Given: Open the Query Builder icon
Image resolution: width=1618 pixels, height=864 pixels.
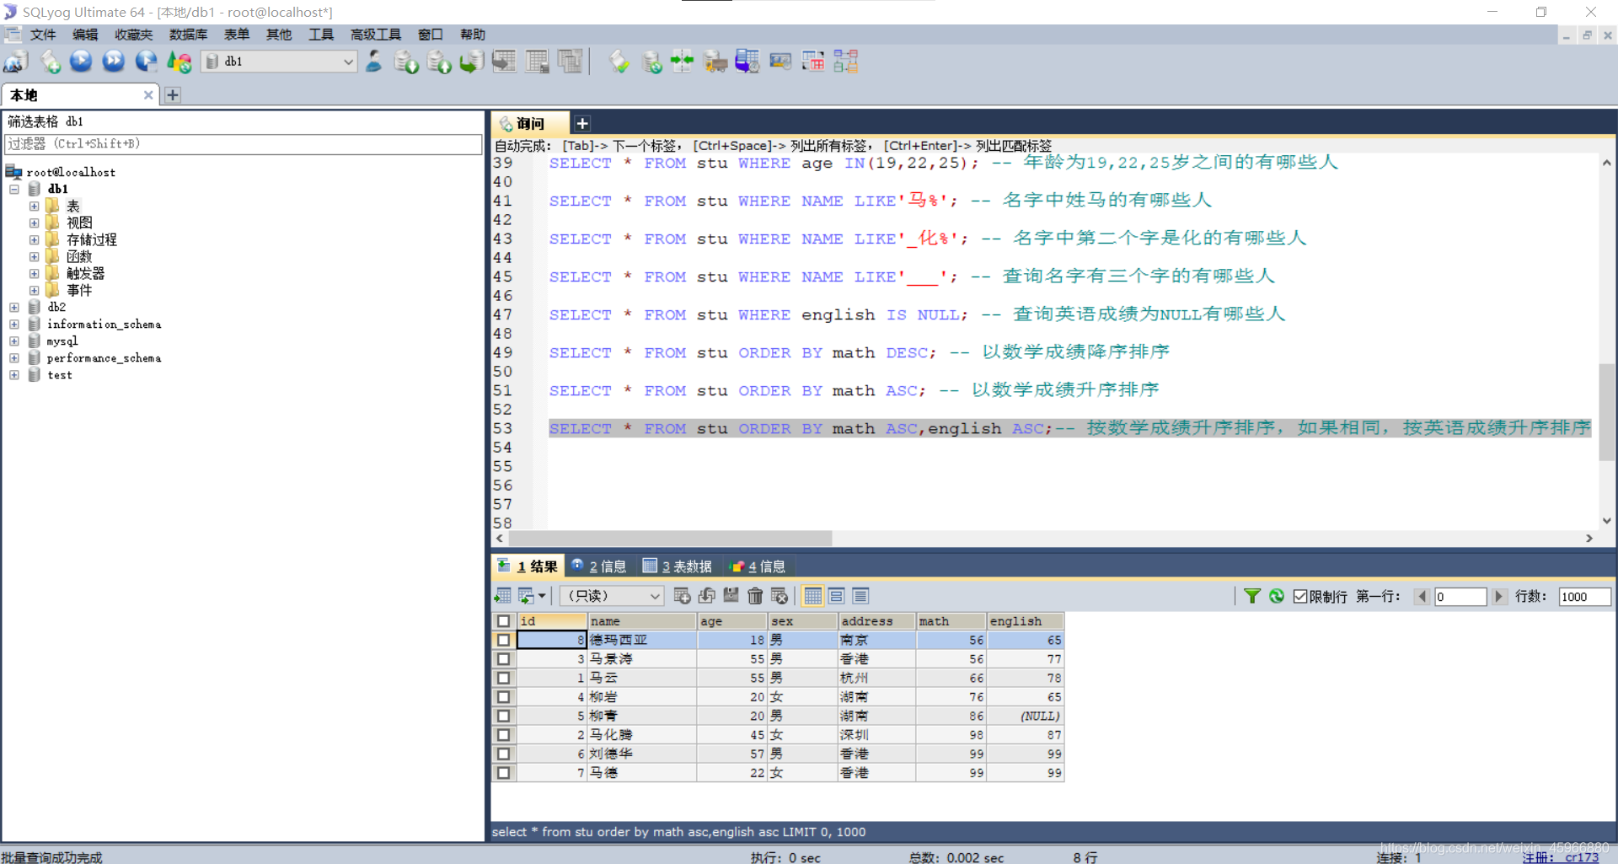Looking at the screenshot, I should coord(813,62).
